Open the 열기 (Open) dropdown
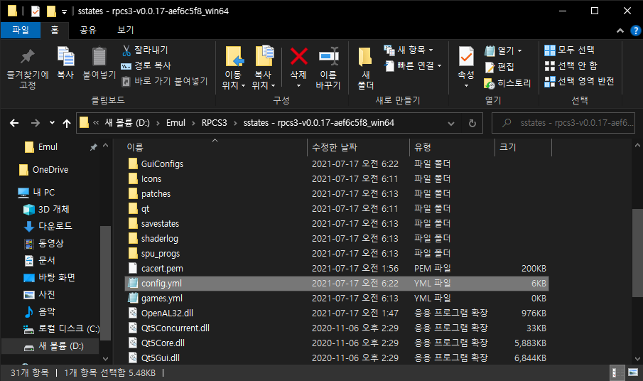 [503, 50]
